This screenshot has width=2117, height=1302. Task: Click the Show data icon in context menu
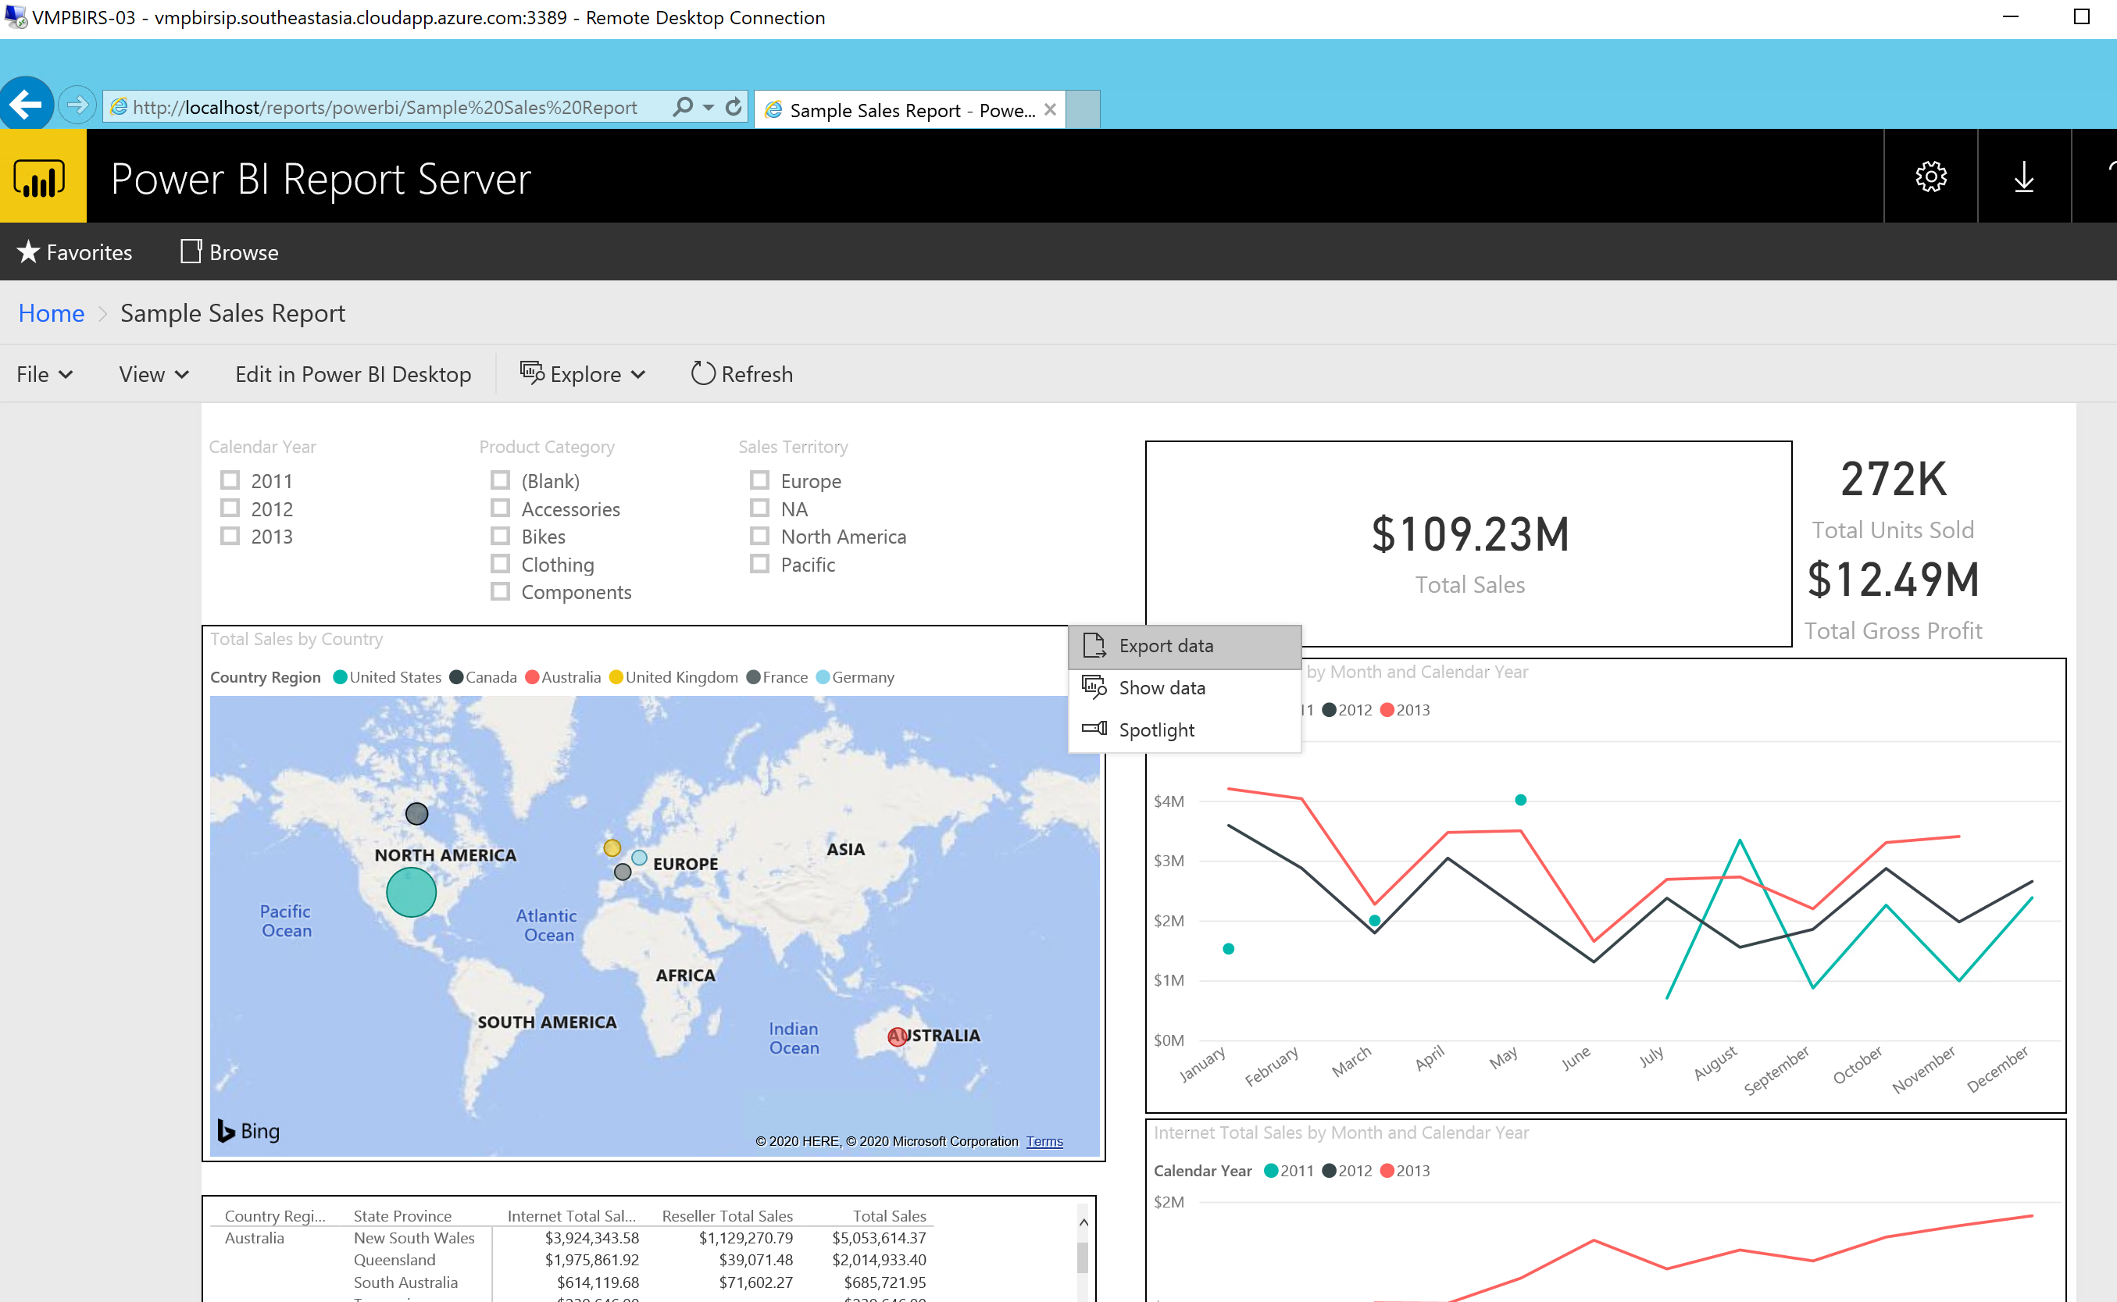(x=1094, y=687)
